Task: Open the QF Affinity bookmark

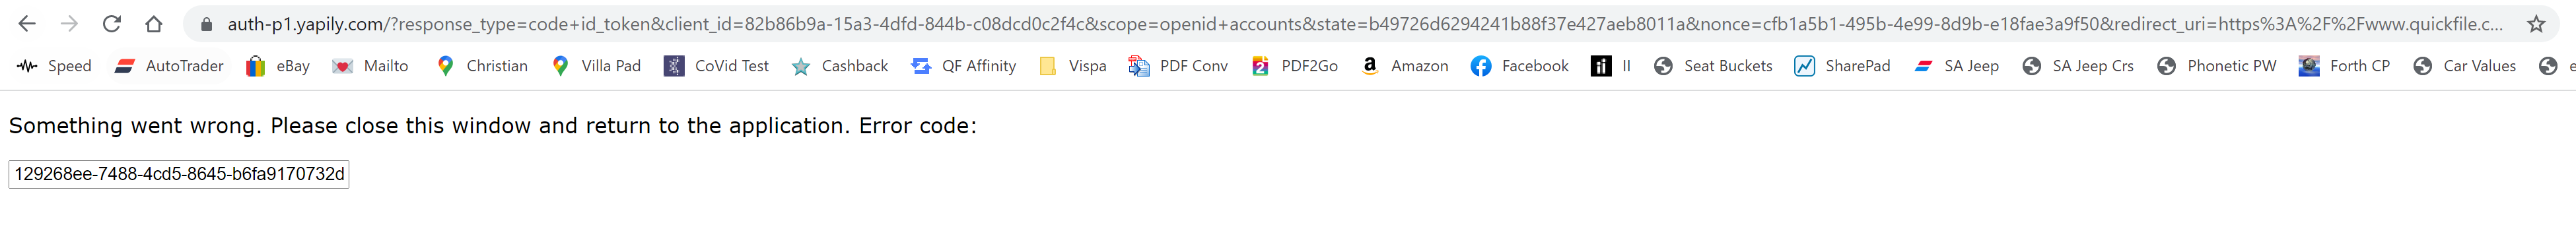Action: [963, 66]
